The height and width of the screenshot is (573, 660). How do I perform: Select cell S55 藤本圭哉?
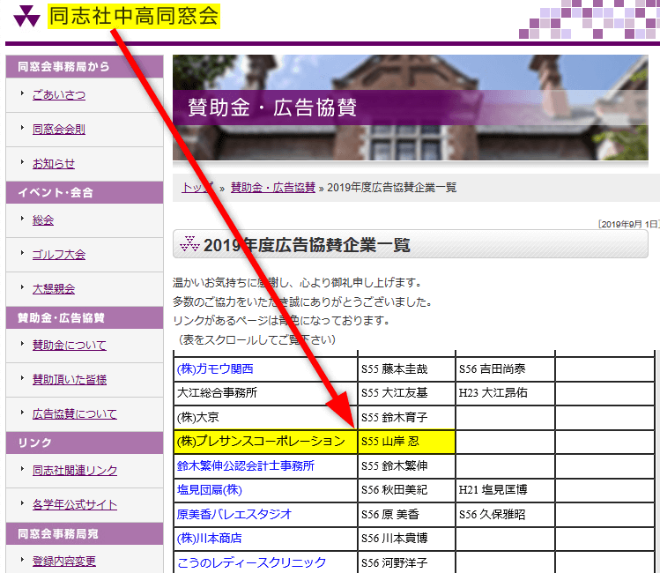click(406, 369)
